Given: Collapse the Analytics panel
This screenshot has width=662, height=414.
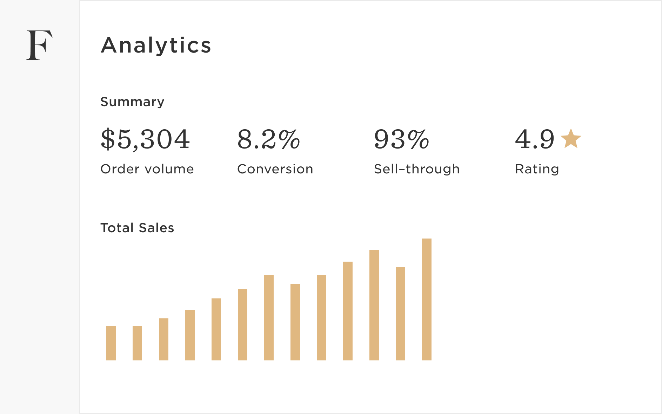Looking at the screenshot, I should click(x=156, y=45).
